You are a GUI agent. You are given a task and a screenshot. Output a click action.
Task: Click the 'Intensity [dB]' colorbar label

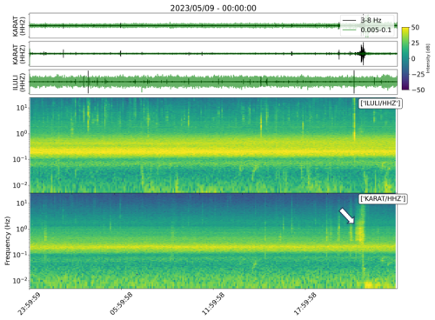pos(428,58)
